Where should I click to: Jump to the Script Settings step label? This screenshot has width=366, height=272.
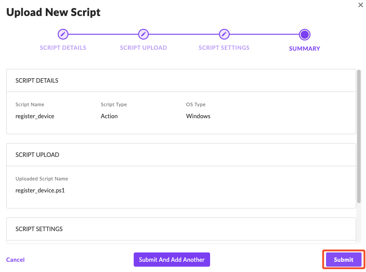[224, 48]
